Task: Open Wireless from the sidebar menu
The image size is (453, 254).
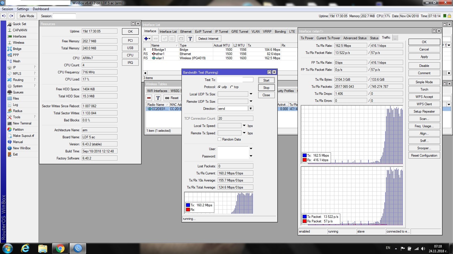Action: (18, 43)
